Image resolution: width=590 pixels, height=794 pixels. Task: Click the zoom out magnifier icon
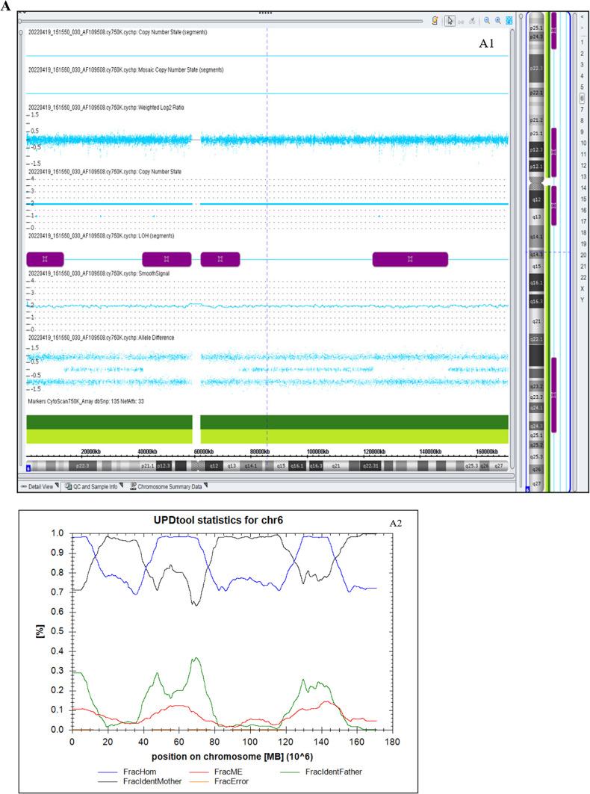487,21
